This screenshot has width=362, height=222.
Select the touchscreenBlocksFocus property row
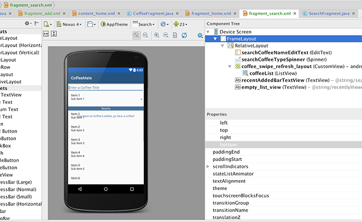point(283,196)
